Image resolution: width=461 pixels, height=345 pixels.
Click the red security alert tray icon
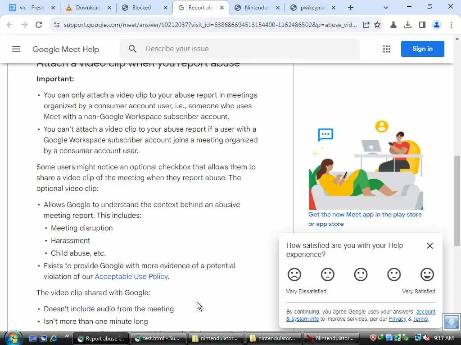[x=373, y=338]
